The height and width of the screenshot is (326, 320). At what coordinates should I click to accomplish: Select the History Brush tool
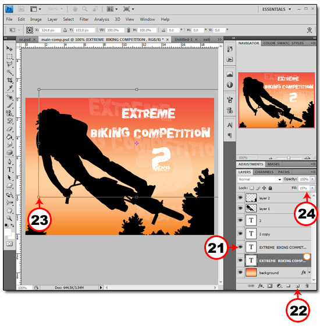tap(9, 121)
